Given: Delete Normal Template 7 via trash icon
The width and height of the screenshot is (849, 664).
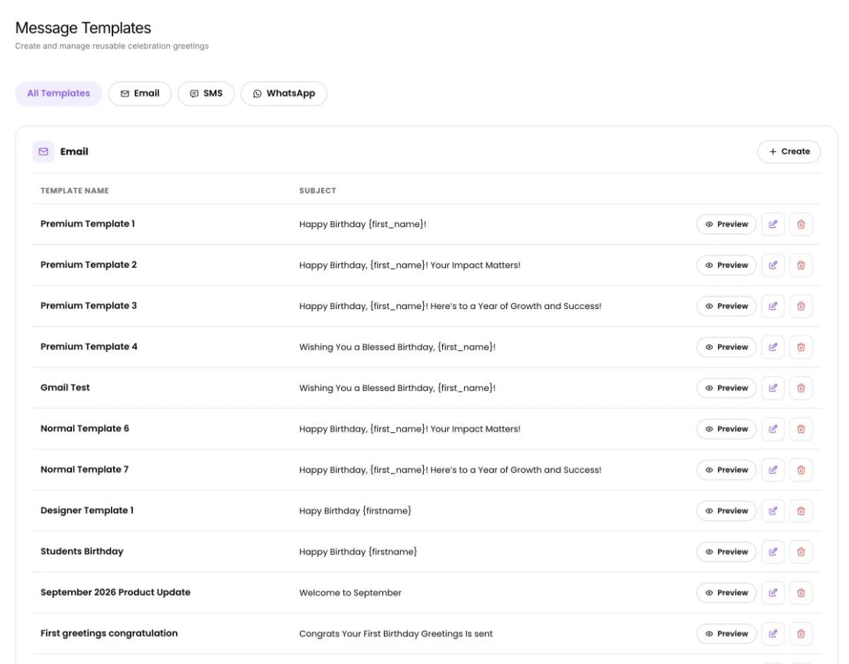Looking at the screenshot, I should (801, 470).
